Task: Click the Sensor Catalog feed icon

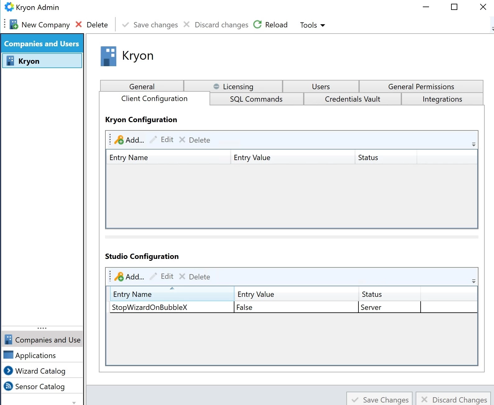Action: click(8, 386)
